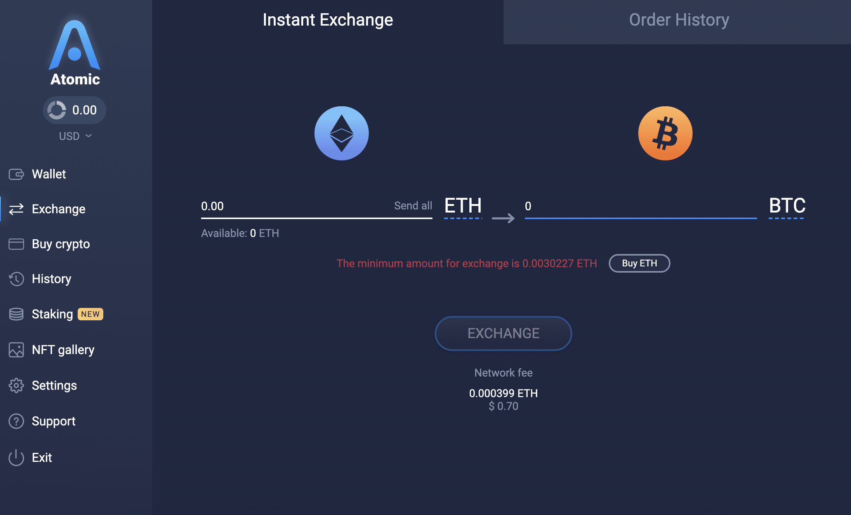Click the NFT gallery sidebar icon

[x=16, y=350]
